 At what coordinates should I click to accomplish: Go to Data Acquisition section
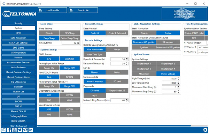18,38
